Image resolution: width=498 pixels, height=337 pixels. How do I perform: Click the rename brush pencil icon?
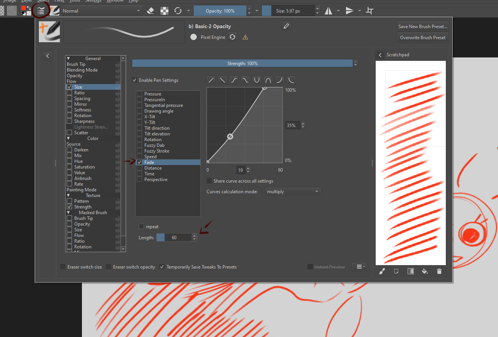[287, 26]
